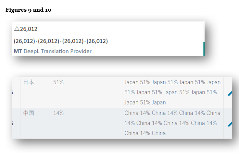This screenshot has height=155, width=239.
Task: Click the △26,012 source text line
Action: coord(26,29)
